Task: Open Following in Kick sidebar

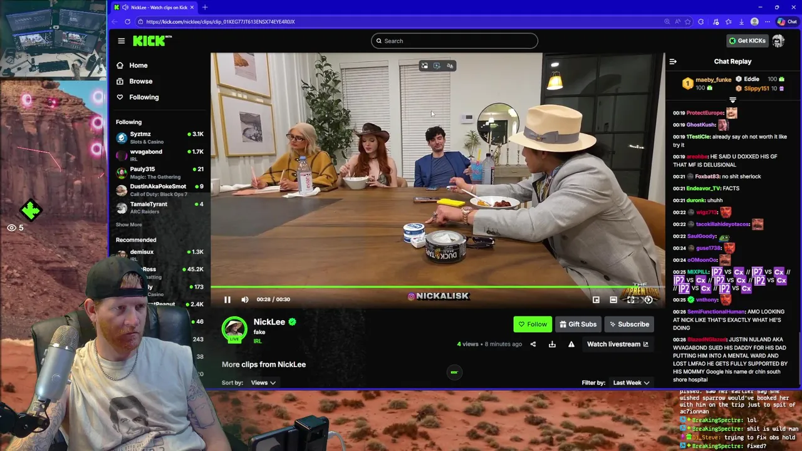Action: [x=143, y=97]
